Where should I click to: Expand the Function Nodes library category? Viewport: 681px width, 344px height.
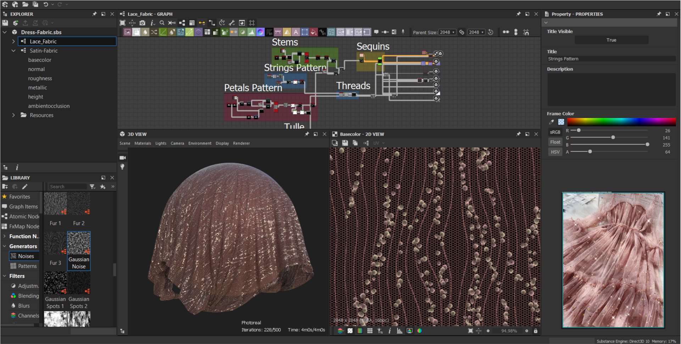coord(5,236)
